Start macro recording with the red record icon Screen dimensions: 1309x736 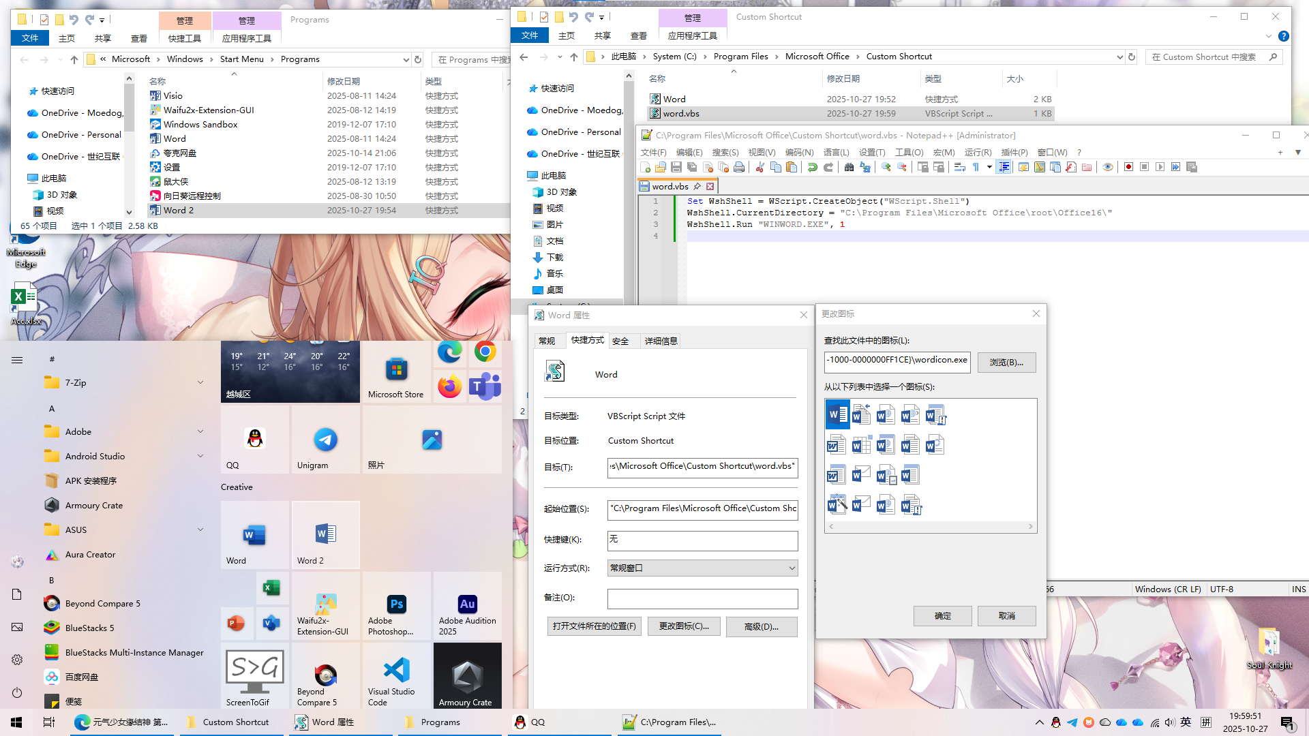(1128, 167)
